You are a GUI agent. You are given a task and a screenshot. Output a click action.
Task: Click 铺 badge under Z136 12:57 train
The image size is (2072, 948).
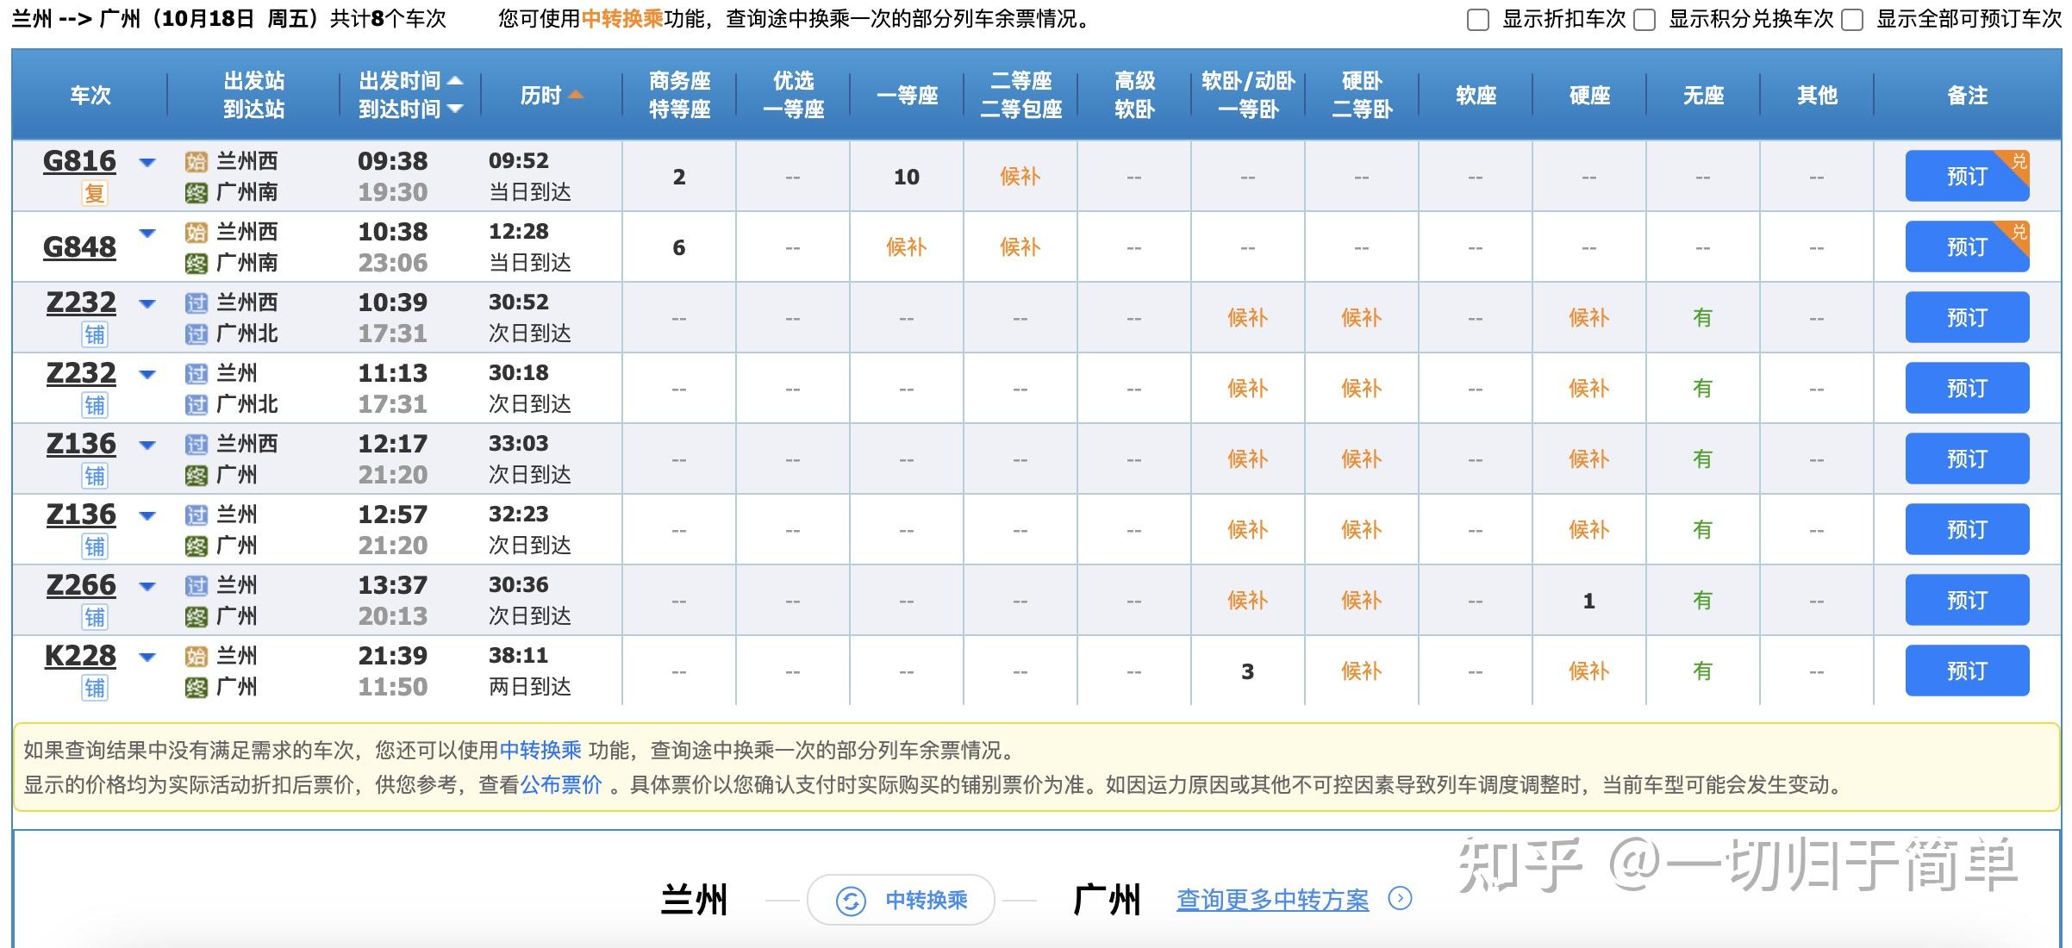pos(95,546)
